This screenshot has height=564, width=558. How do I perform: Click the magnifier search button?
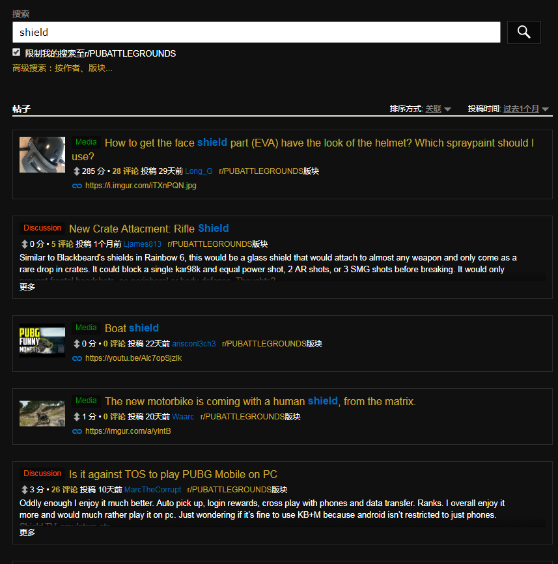[523, 32]
